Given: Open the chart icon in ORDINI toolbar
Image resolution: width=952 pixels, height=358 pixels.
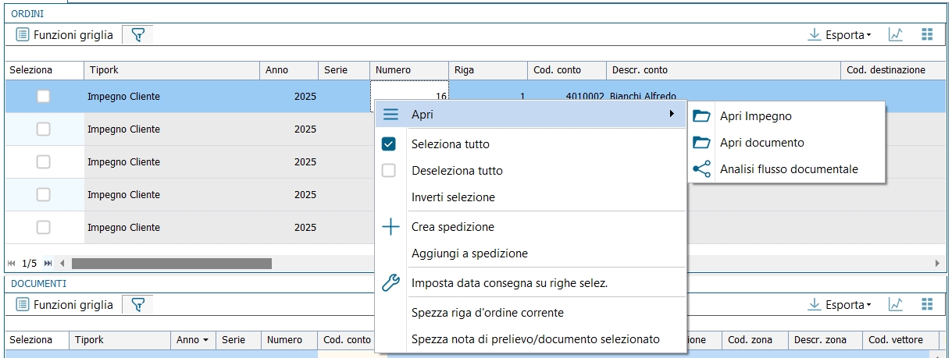Looking at the screenshot, I should click(896, 34).
